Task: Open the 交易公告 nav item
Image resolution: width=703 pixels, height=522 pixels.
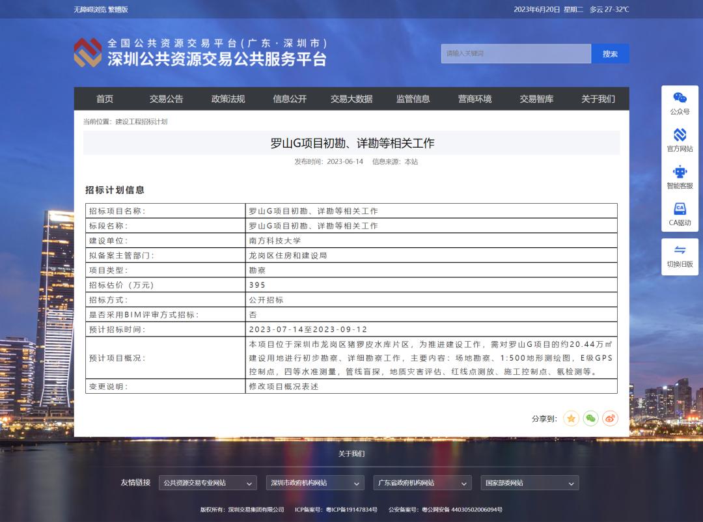Action: [x=167, y=99]
